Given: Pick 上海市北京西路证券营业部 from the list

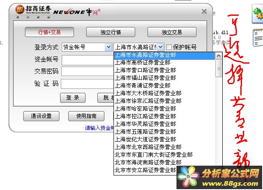Looking at the screenshot, I should click(164, 147).
